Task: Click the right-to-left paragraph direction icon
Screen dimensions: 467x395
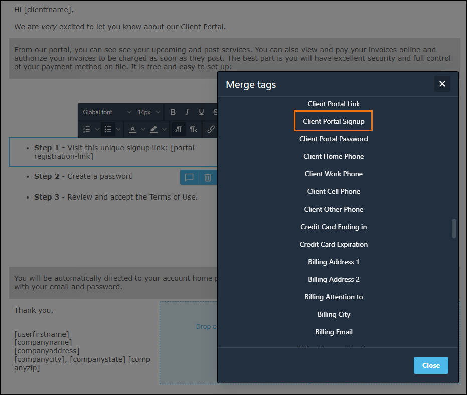Action: click(194, 129)
